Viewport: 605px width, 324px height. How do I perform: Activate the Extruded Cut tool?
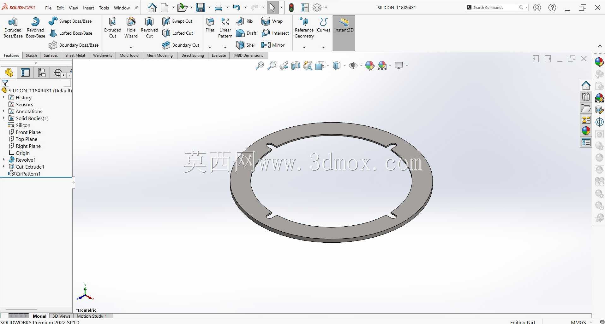tap(113, 28)
